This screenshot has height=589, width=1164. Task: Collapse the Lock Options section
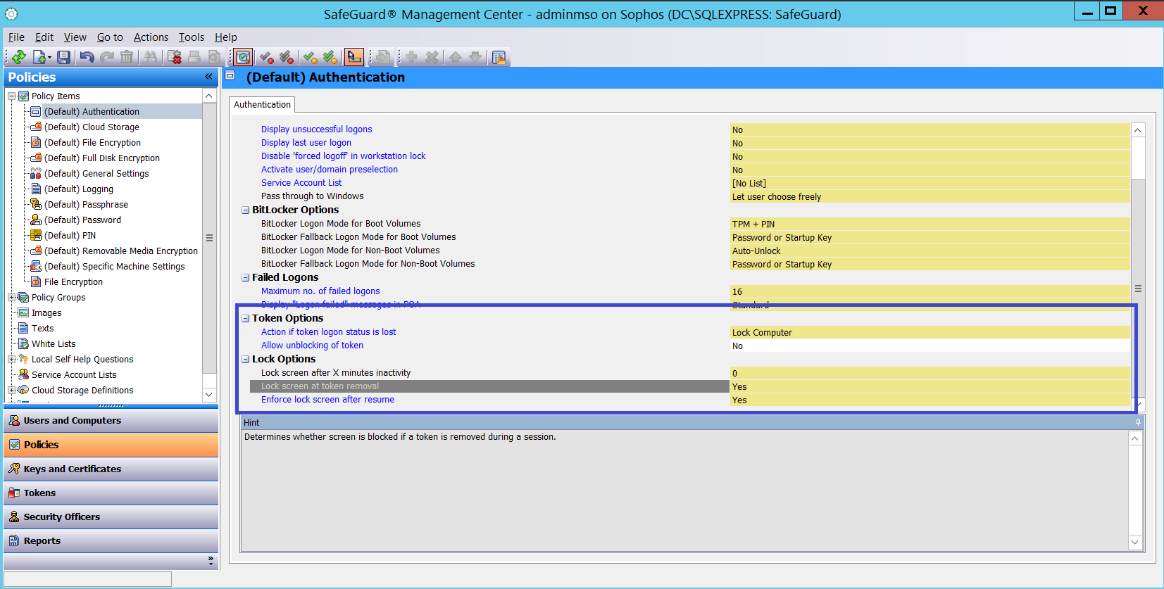pos(246,360)
